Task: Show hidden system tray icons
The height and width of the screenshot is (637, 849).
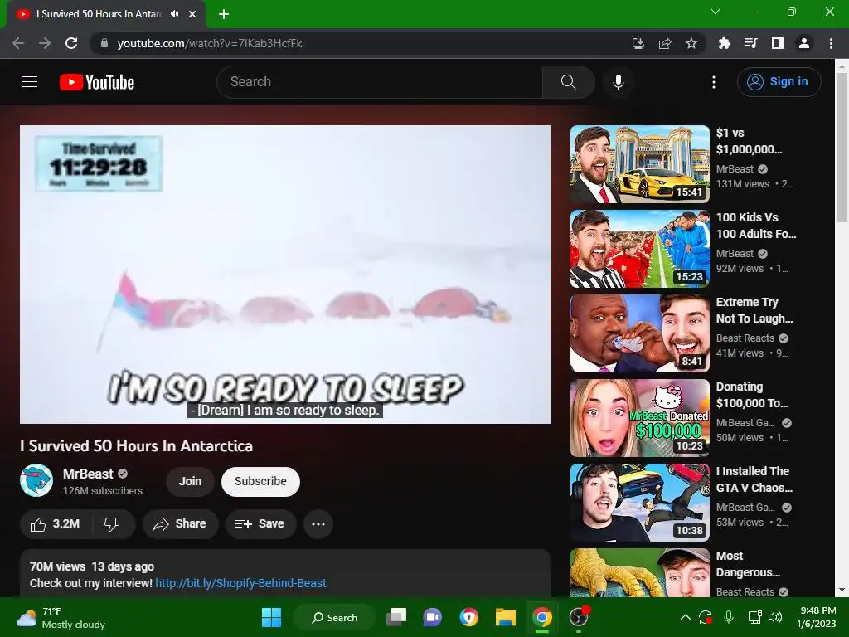Action: (685, 617)
